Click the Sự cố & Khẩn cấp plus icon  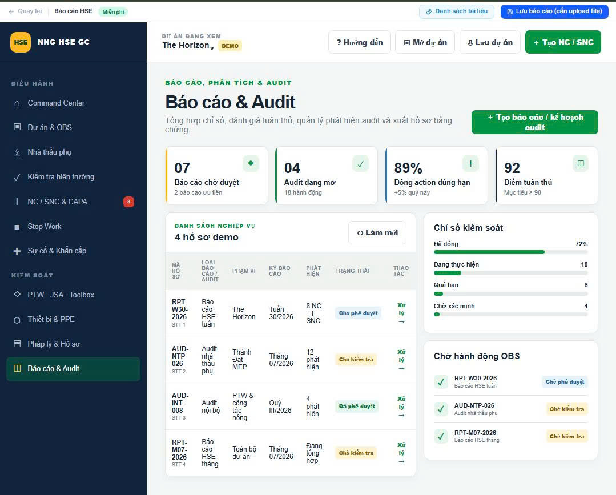[x=17, y=251]
